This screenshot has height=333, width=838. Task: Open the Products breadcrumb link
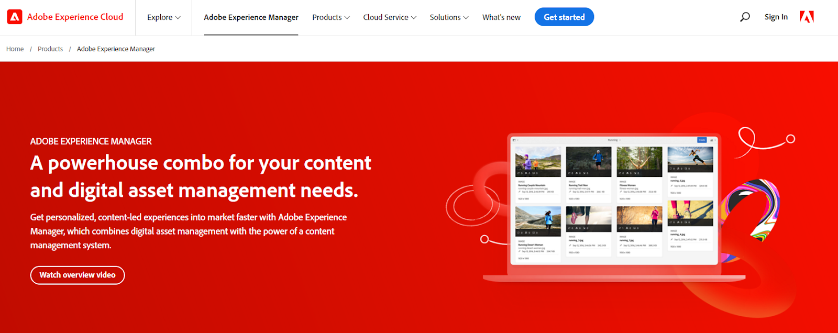[x=50, y=49]
